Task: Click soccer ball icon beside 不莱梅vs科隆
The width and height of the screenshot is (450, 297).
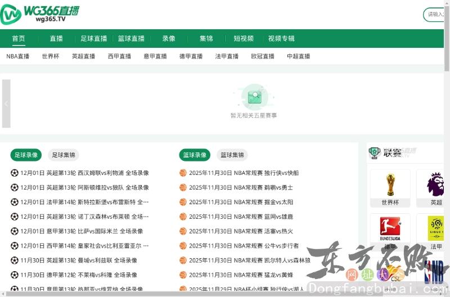Action: [15, 275]
